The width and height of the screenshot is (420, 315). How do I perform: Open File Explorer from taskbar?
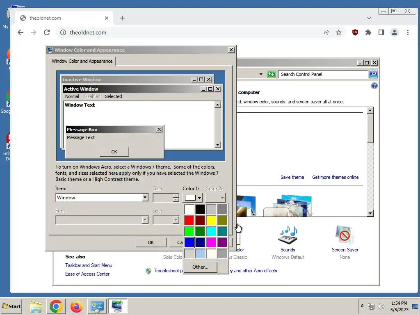tap(36, 306)
